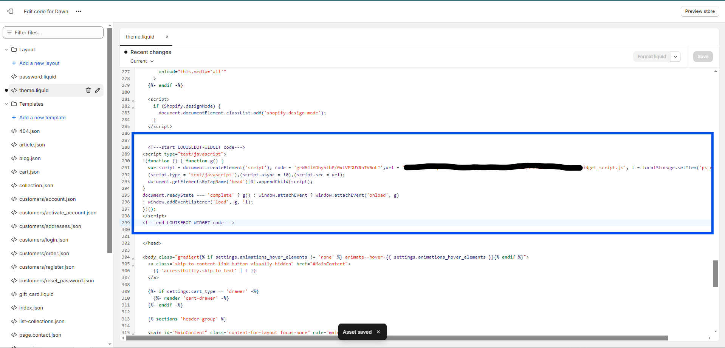Dismiss the Asset saved toast
Image resolution: width=725 pixels, height=348 pixels.
pyautogui.click(x=378, y=332)
